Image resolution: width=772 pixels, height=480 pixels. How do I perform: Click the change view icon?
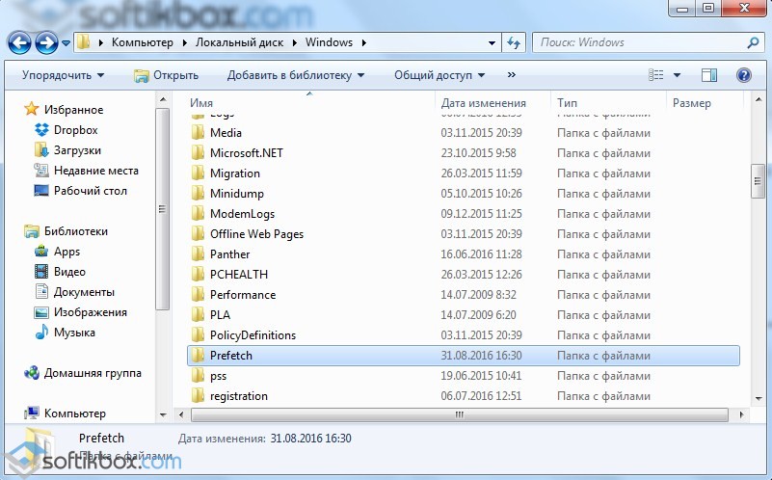(x=657, y=75)
